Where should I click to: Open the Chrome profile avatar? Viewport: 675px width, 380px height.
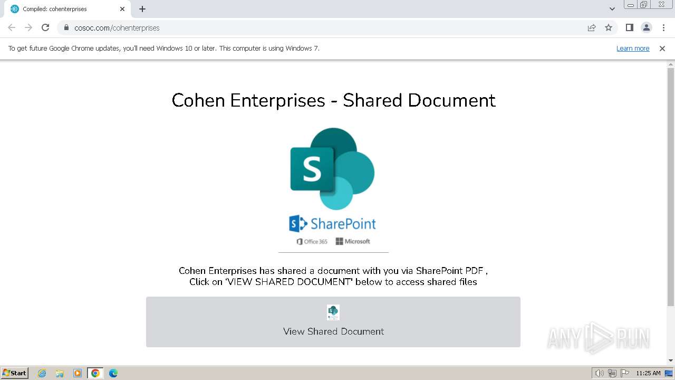point(646,27)
